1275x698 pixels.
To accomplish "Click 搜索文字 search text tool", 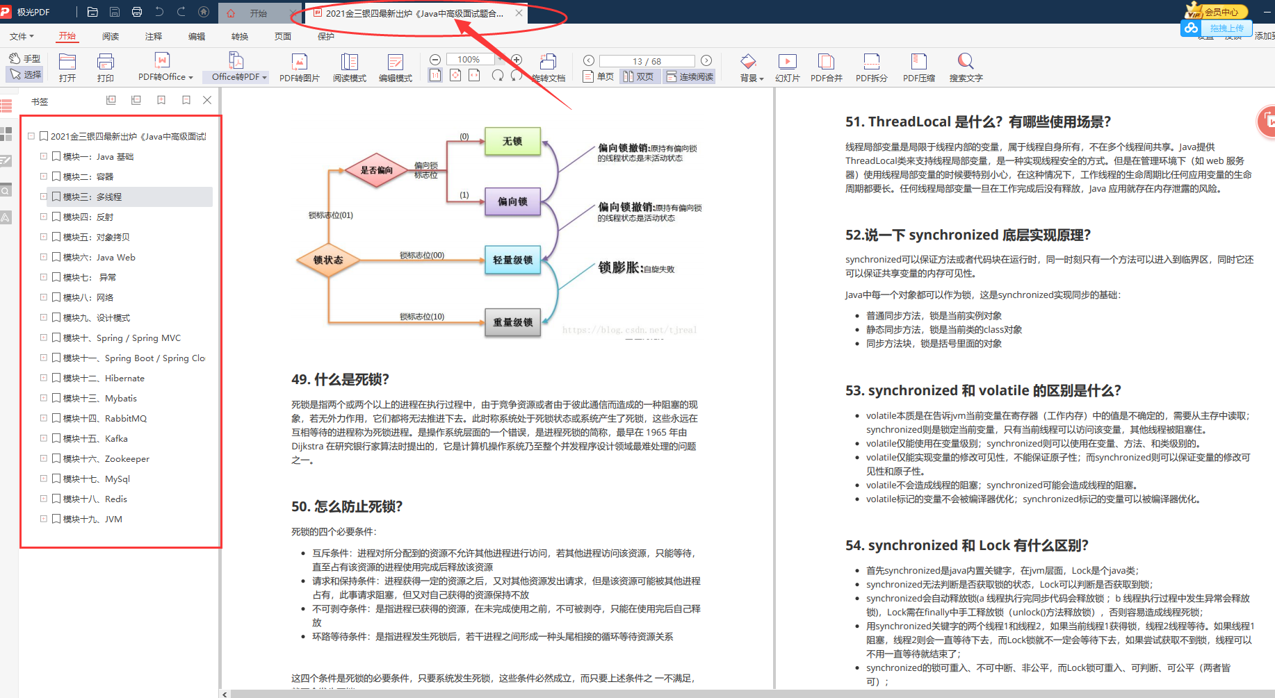I will 966,68.
